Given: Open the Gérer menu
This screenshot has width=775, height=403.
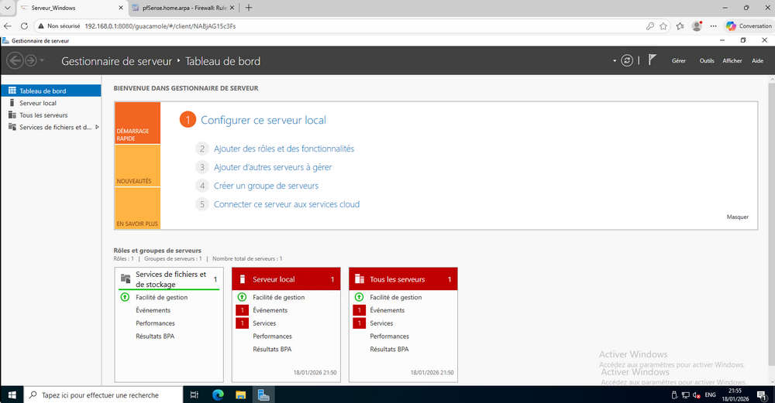Looking at the screenshot, I should (x=679, y=60).
